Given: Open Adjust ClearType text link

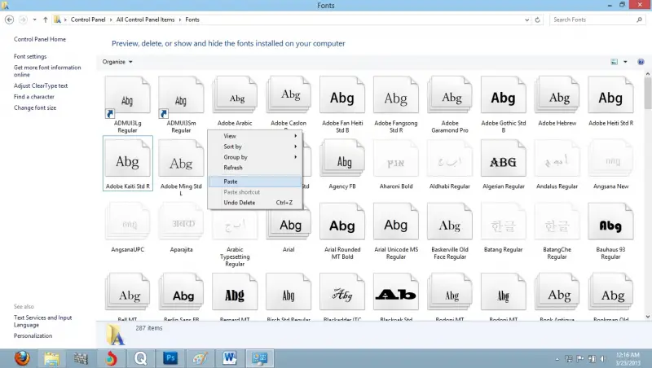Looking at the screenshot, I should coord(41,85).
